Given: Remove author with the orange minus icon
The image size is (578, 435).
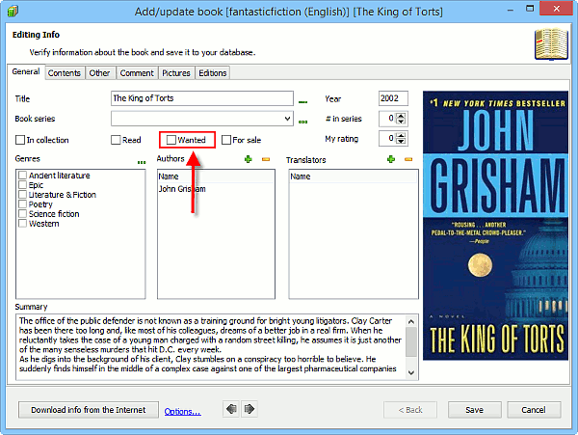Looking at the screenshot, I should pos(266,159).
